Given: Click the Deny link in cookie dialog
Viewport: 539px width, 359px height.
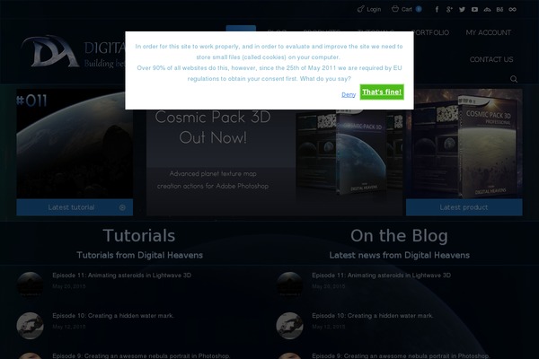Looking at the screenshot, I should tap(349, 94).
